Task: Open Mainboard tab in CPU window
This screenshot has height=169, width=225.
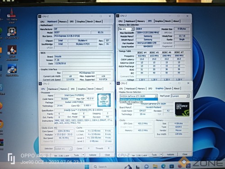Action: pos(53,89)
